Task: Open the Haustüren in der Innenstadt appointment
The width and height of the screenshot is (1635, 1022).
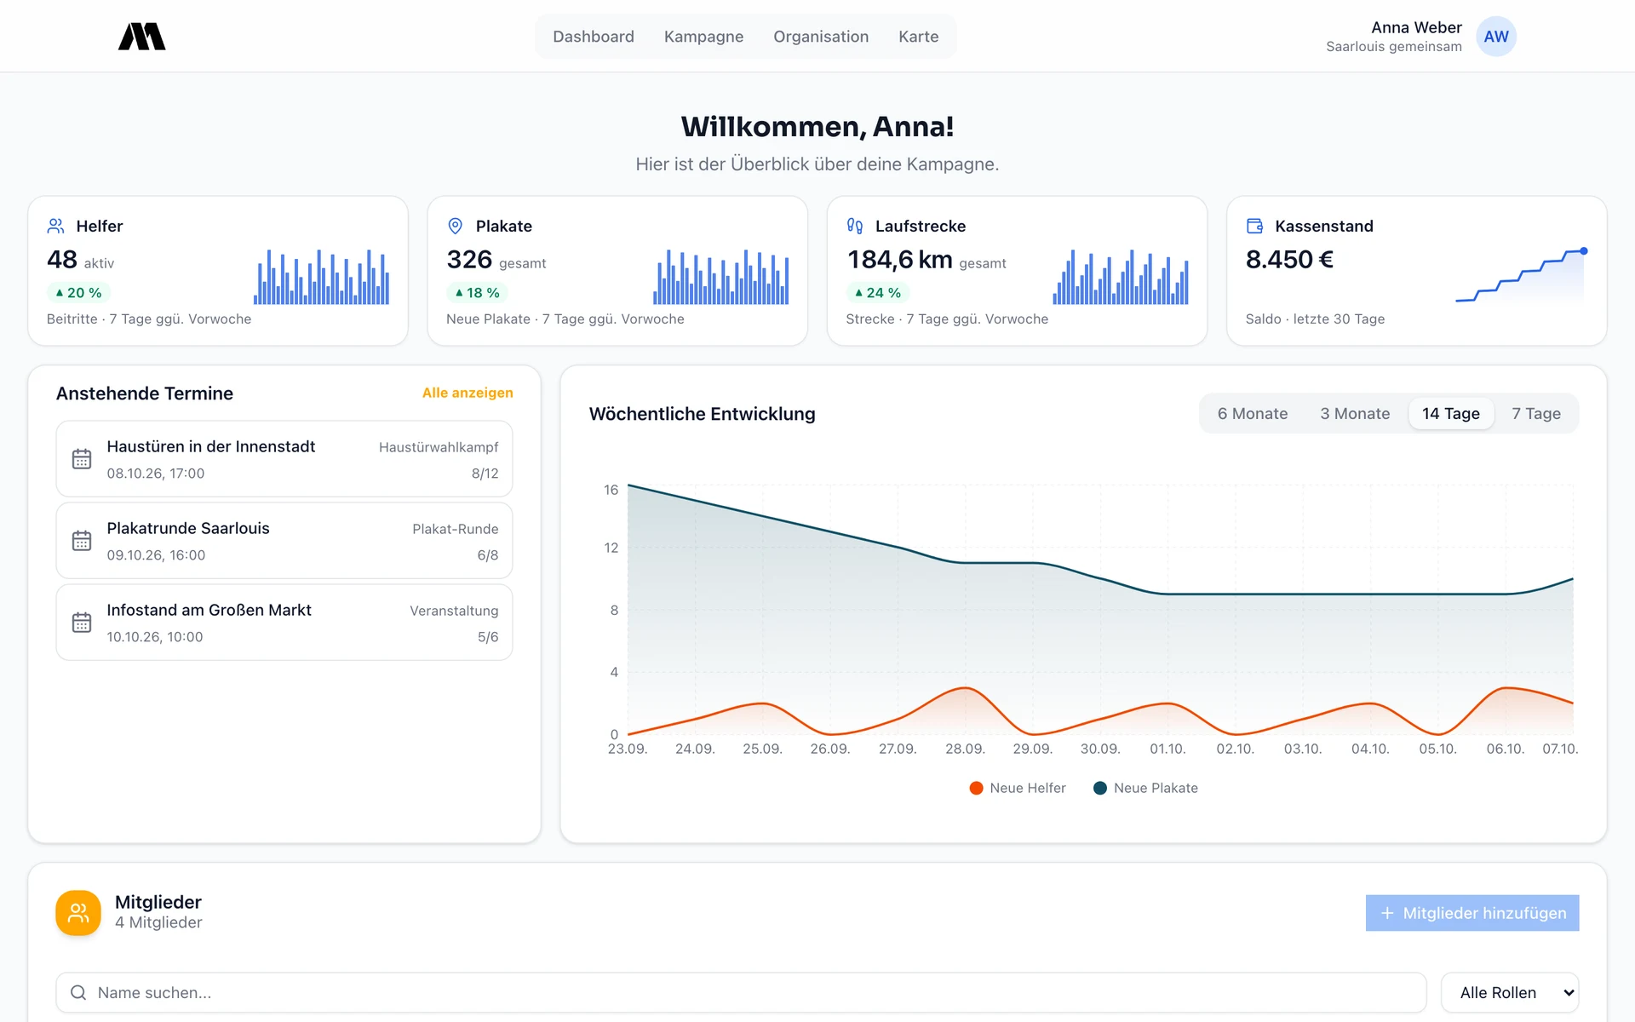Action: (284, 459)
